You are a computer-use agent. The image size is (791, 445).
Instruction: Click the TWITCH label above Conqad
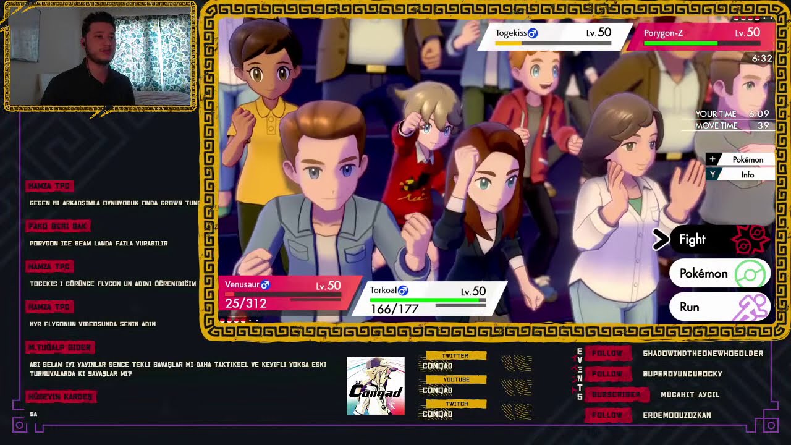point(456,404)
